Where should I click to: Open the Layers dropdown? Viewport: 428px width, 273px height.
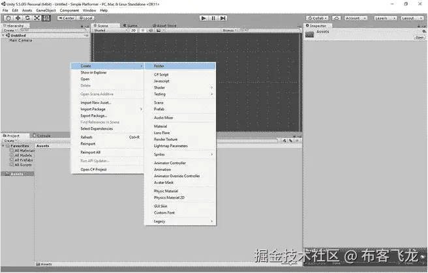(x=385, y=18)
